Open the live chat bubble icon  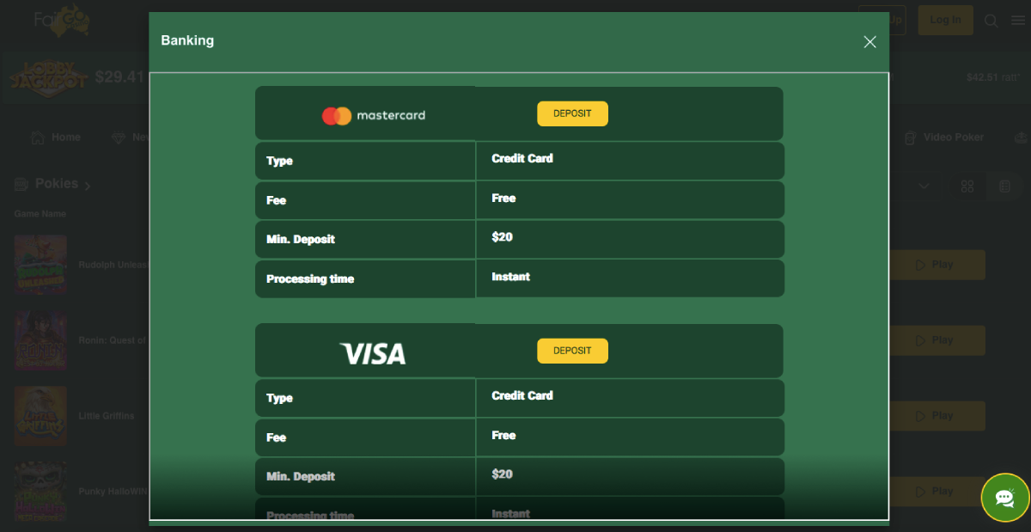pyautogui.click(x=1004, y=498)
